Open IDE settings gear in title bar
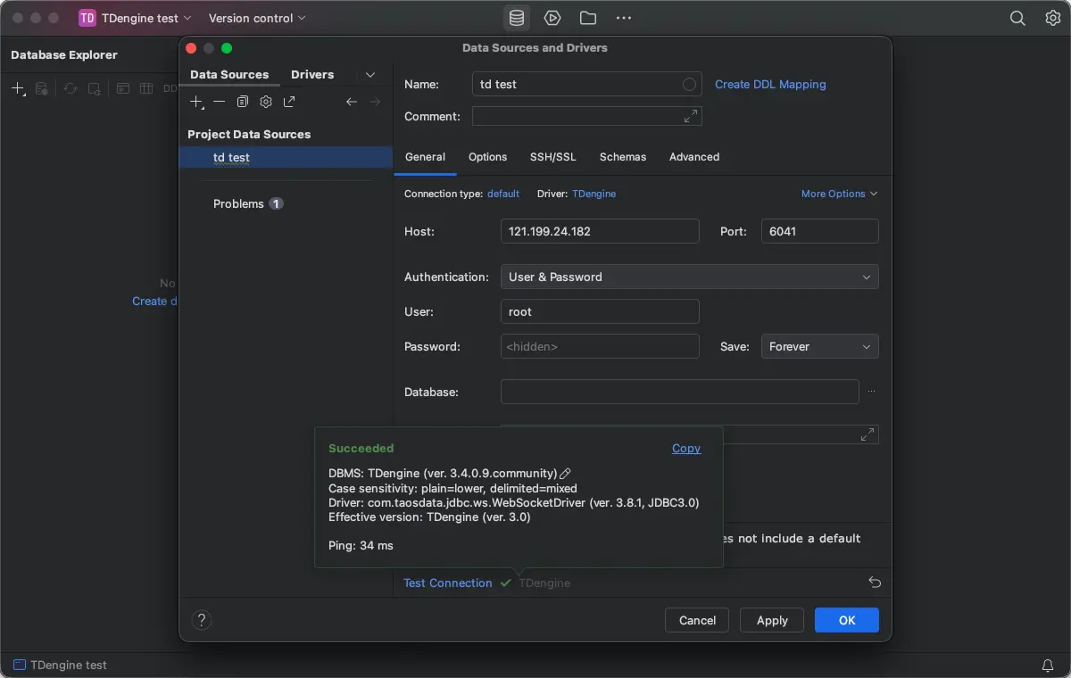The image size is (1071, 678). 1053,18
